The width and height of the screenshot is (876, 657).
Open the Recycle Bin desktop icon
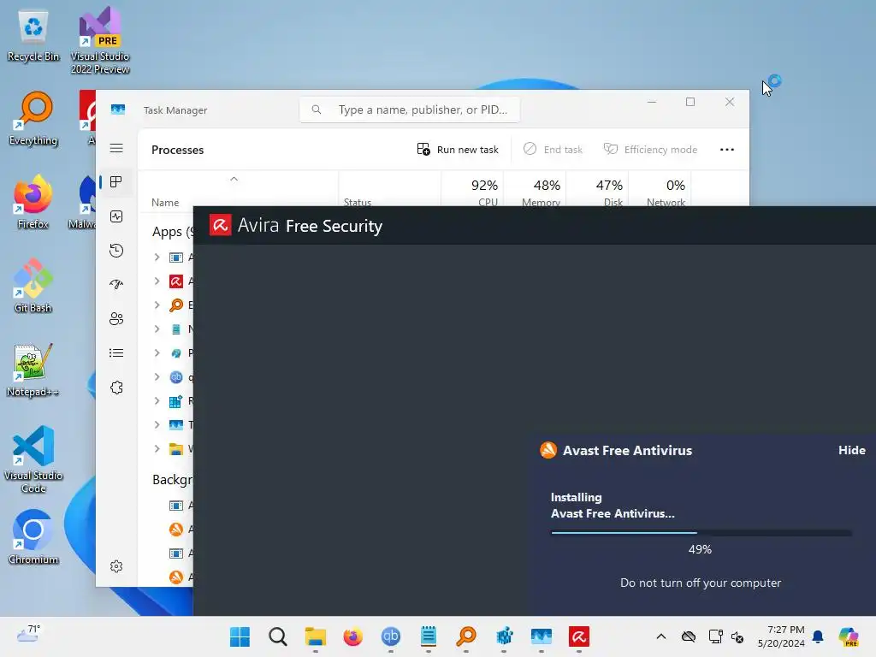pyautogui.click(x=33, y=36)
